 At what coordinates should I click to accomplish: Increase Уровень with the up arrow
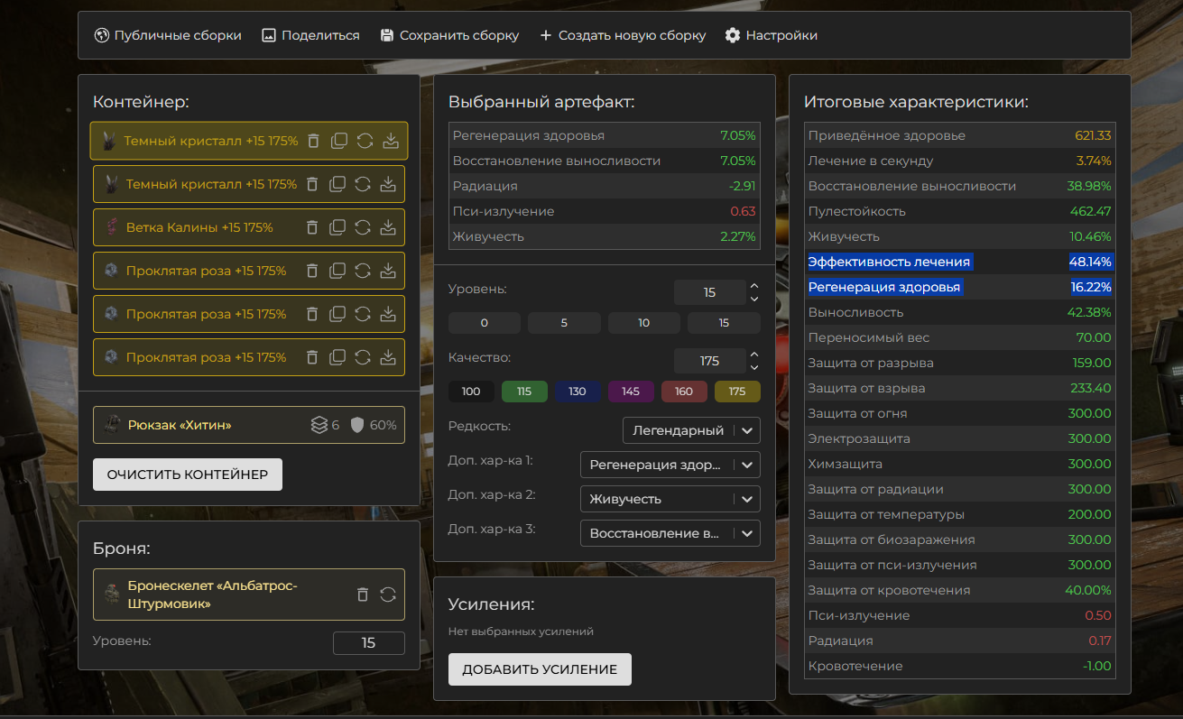754,286
